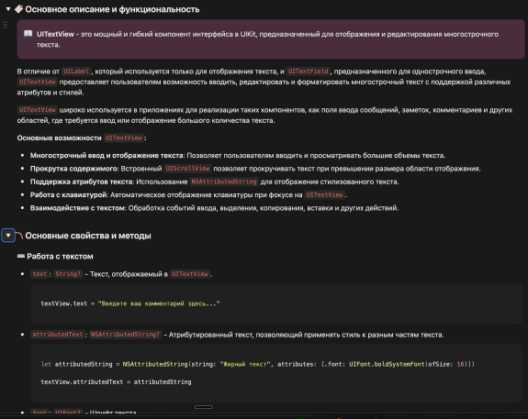Click the 'UILabel' inline code
Viewport: 528px width, 419px height.
pyautogui.click(x=76, y=72)
